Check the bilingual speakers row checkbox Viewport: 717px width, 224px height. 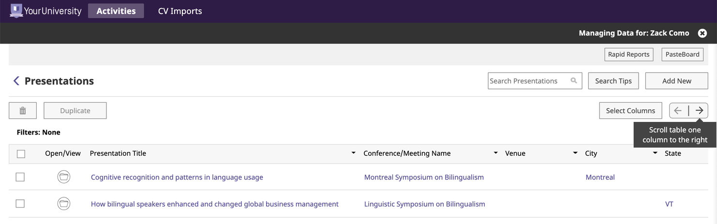click(20, 204)
